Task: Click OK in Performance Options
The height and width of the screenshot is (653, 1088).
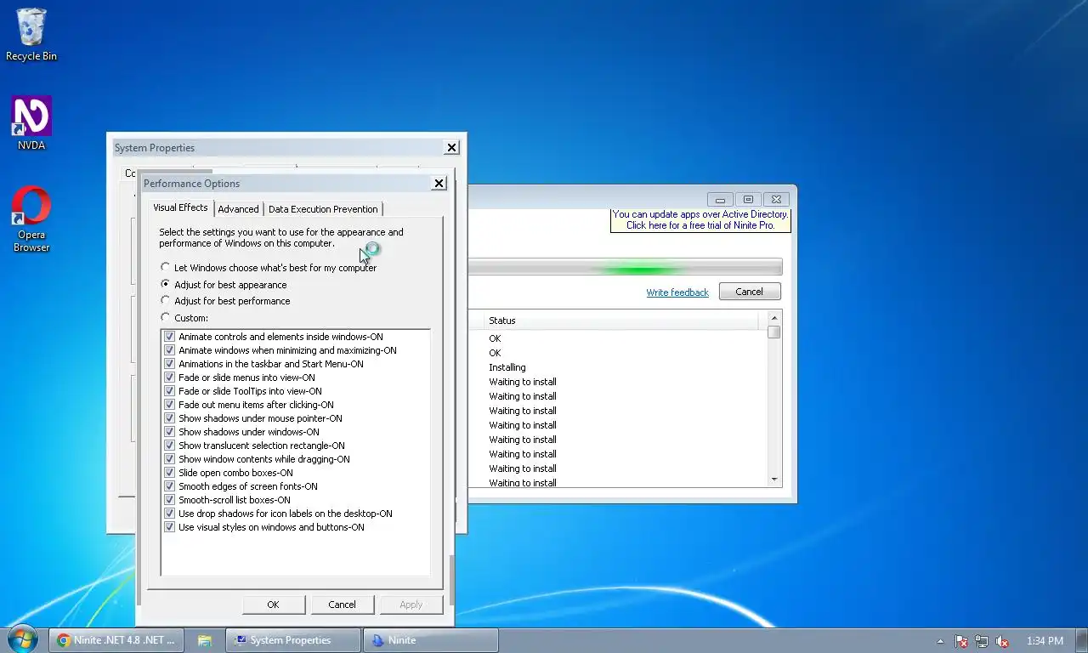Action: coord(273,605)
